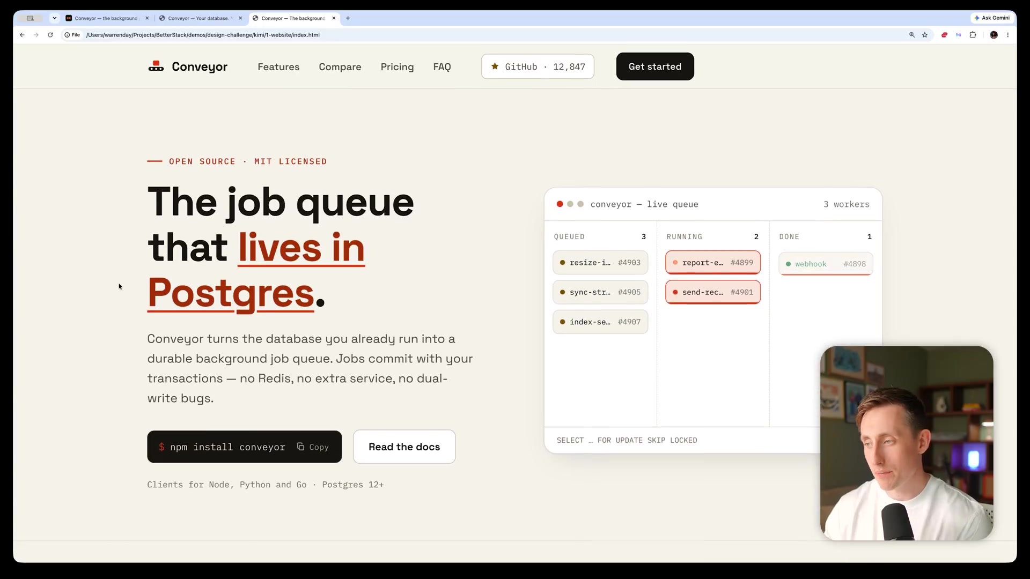Click the conveyor — live queue title
1030x579 pixels.
644,204
